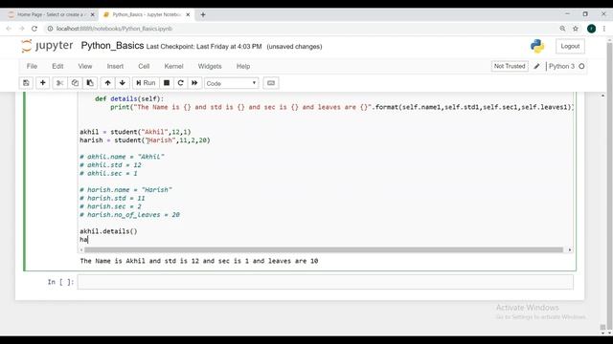Viewport: 613px width, 344px height.
Task: Click the Last Checkpoint text
Action: pyautogui.click(x=204, y=47)
